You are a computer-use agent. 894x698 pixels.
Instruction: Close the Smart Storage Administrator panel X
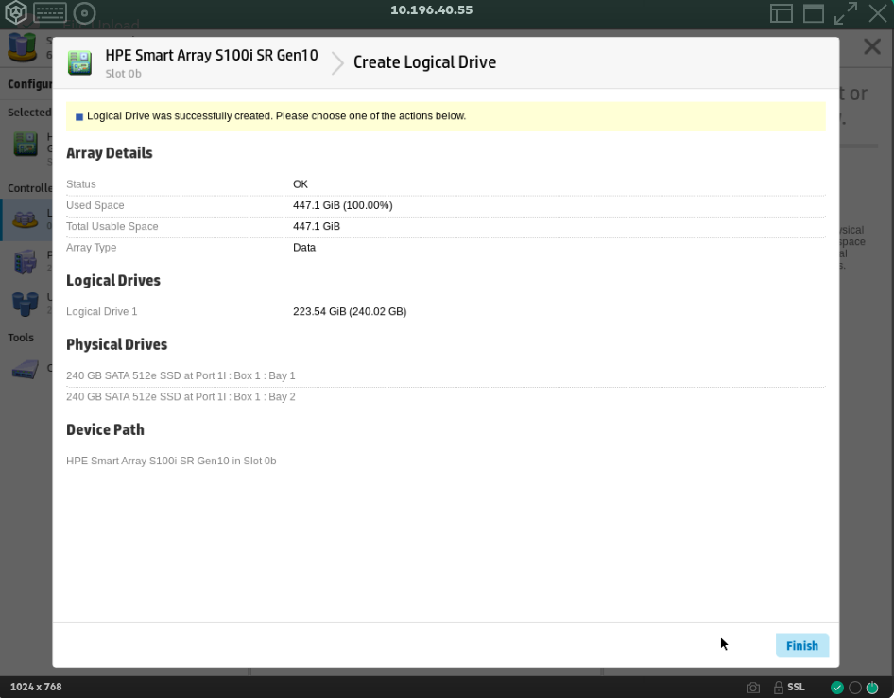click(872, 46)
